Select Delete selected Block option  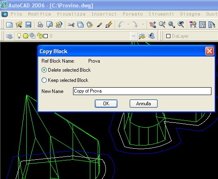coord(66,70)
